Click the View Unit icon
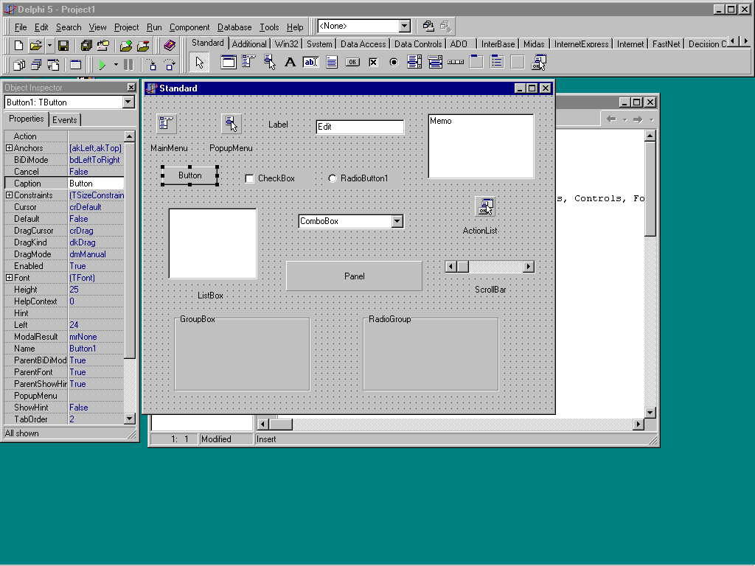This screenshot has height=566, width=755. [18, 64]
